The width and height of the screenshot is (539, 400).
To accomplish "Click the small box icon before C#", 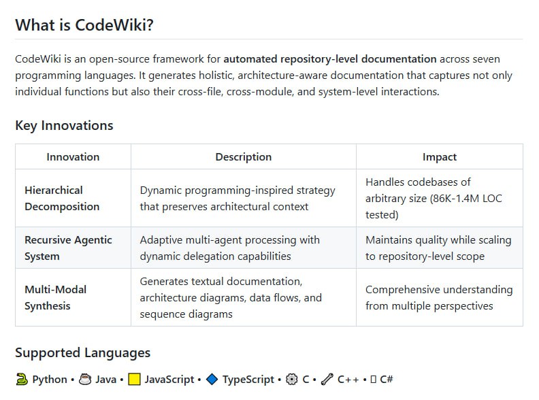I will 373,380.
